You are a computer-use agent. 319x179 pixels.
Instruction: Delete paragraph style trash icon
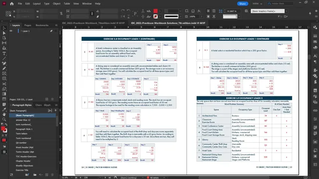(52, 175)
